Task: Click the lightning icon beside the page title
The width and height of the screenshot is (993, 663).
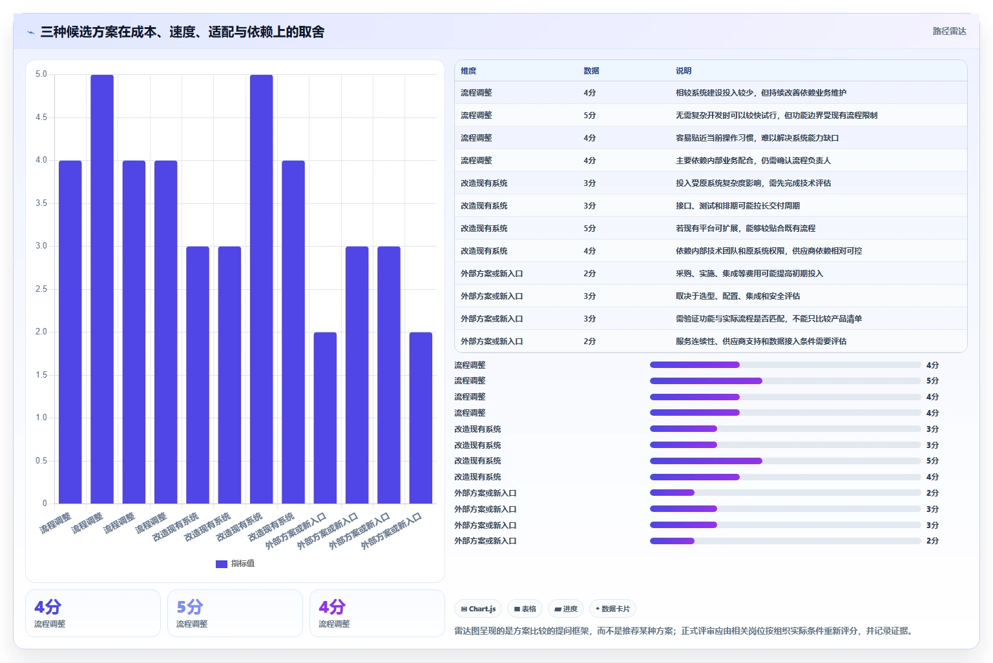Action: click(30, 32)
